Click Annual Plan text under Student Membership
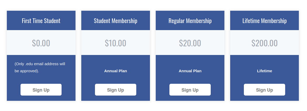The height and width of the screenshot is (111, 307). (x=115, y=71)
